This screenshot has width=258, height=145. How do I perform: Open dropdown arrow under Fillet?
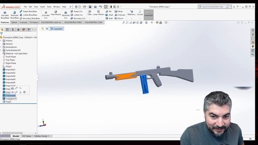point(89,19)
